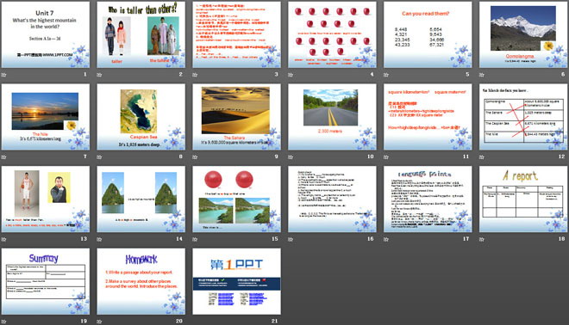Select the 'Language points' slide
This screenshot has height=325, width=569.
pos(428,199)
